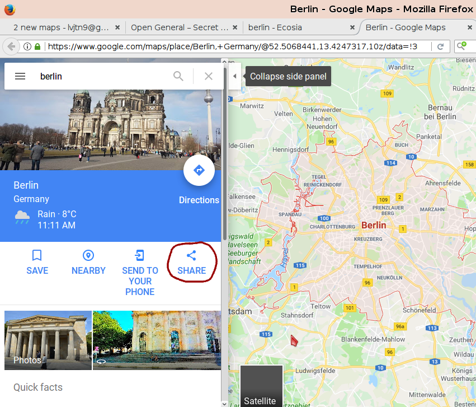The image size is (476, 407).
Task: Click the KREUZBERG district label
Action: tap(368, 239)
